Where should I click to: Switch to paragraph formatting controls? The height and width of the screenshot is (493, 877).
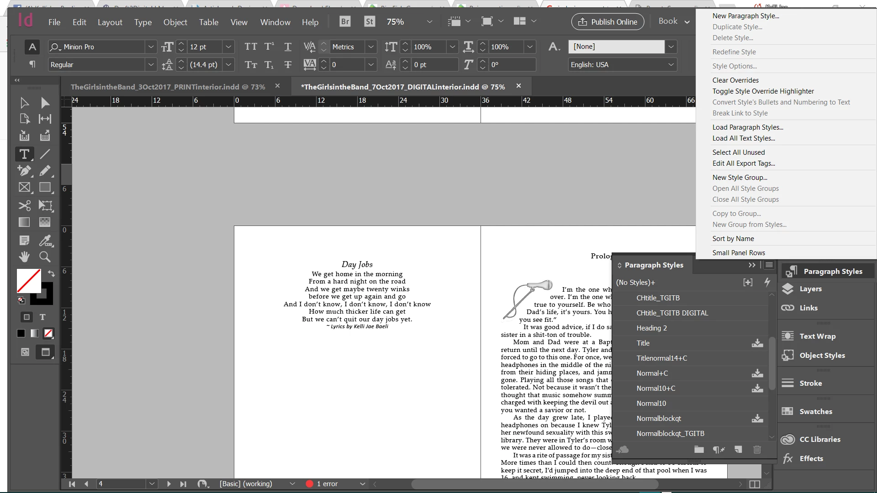point(32,64)
